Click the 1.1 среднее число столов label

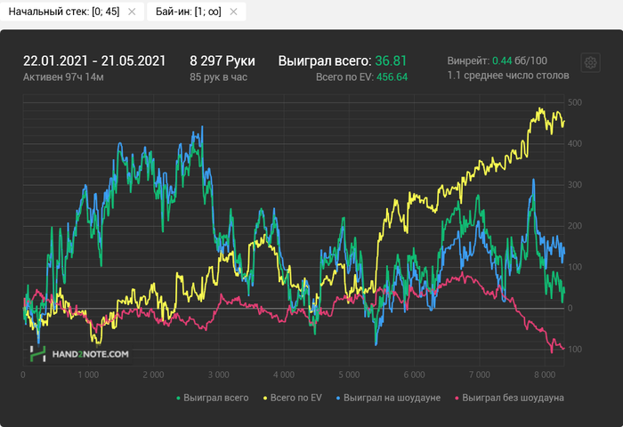[x=508, y=76]
